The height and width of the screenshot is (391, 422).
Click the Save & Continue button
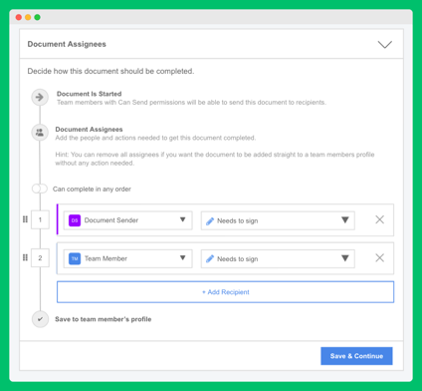click(356, 356)
